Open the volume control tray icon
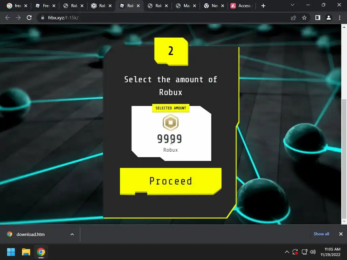 313,252
